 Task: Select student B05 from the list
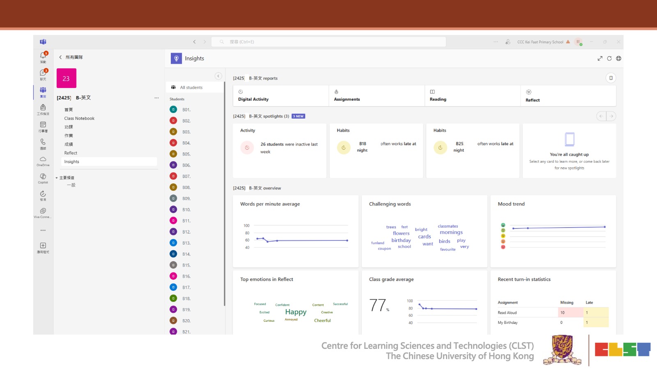coord(186,154)
